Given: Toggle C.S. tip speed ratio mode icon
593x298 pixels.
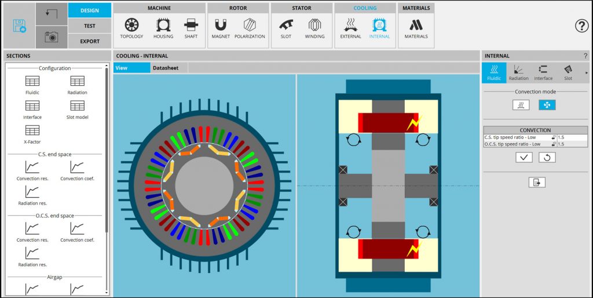Looking at the screenshot, I should tap(553, 137).
